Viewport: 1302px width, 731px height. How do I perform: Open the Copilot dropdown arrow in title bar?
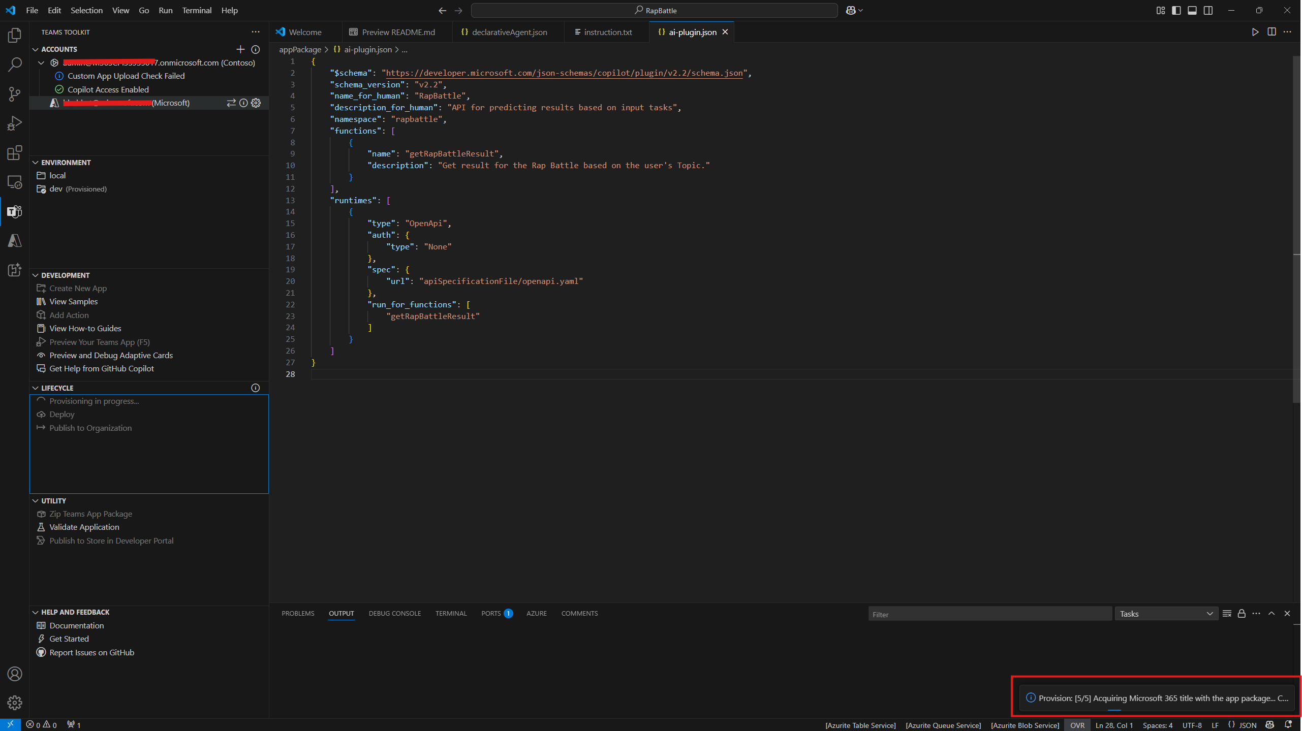[x=861, y=10]
